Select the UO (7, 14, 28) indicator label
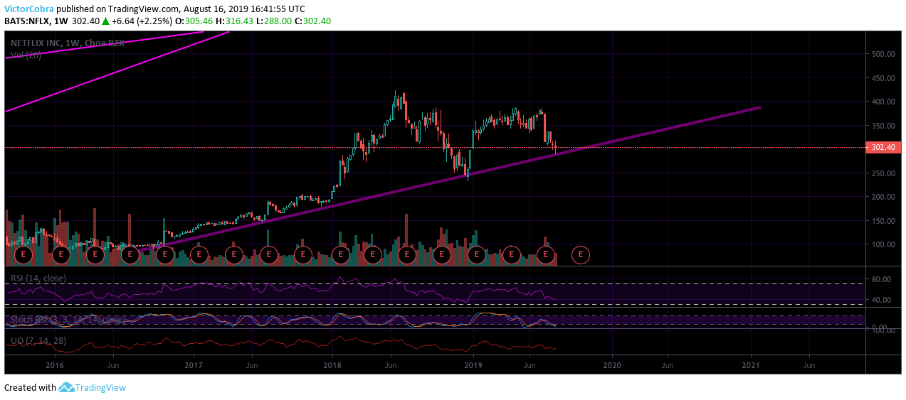This screenshot has height=400, width=906. pyautogui.click(x=38, y=341)
